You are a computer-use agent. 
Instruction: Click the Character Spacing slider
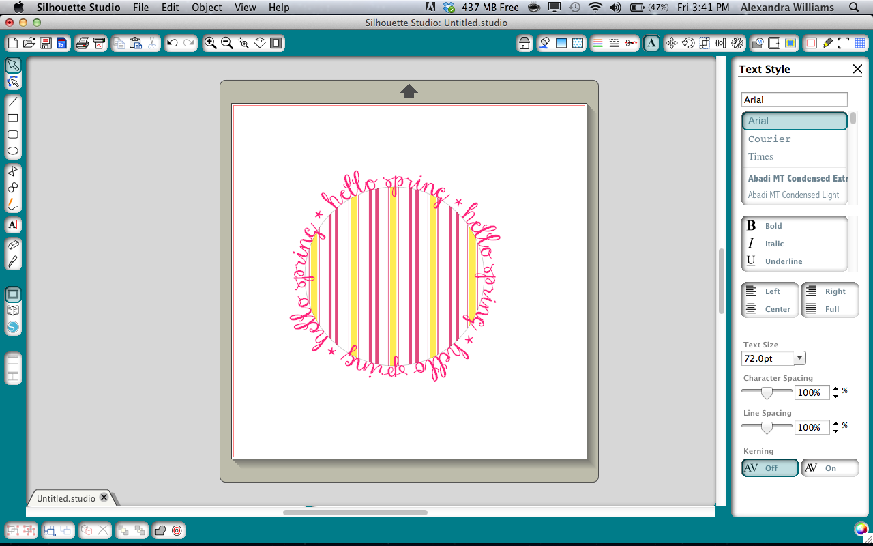(x=767, y=392)
